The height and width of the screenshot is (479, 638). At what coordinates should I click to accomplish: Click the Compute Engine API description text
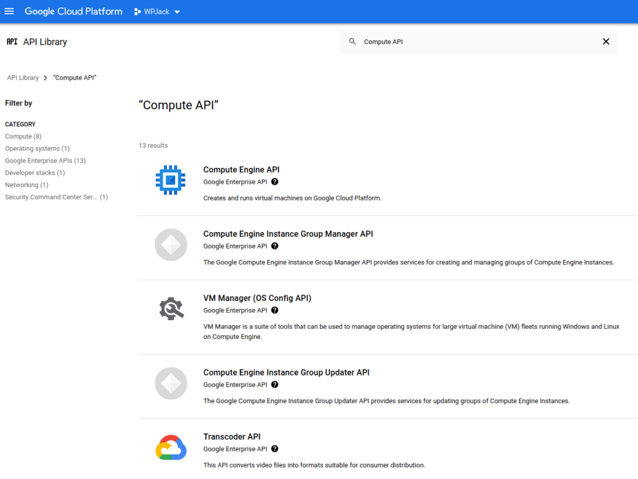point(292,198)
